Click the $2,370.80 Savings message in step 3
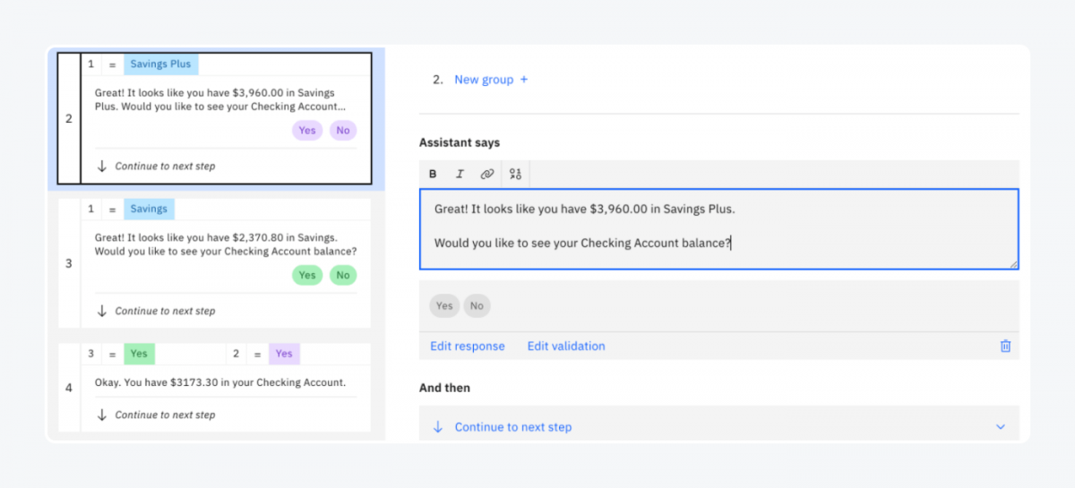Image resolution: width=1075 pixels, height=488 pixels. 226,244
